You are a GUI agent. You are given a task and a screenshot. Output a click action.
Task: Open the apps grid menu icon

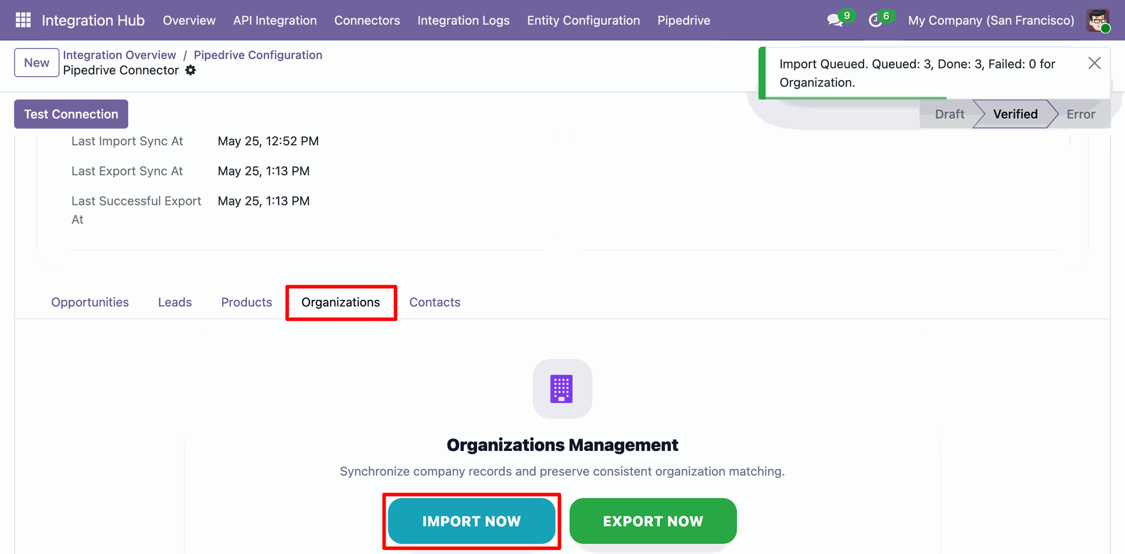click(23, 20)
